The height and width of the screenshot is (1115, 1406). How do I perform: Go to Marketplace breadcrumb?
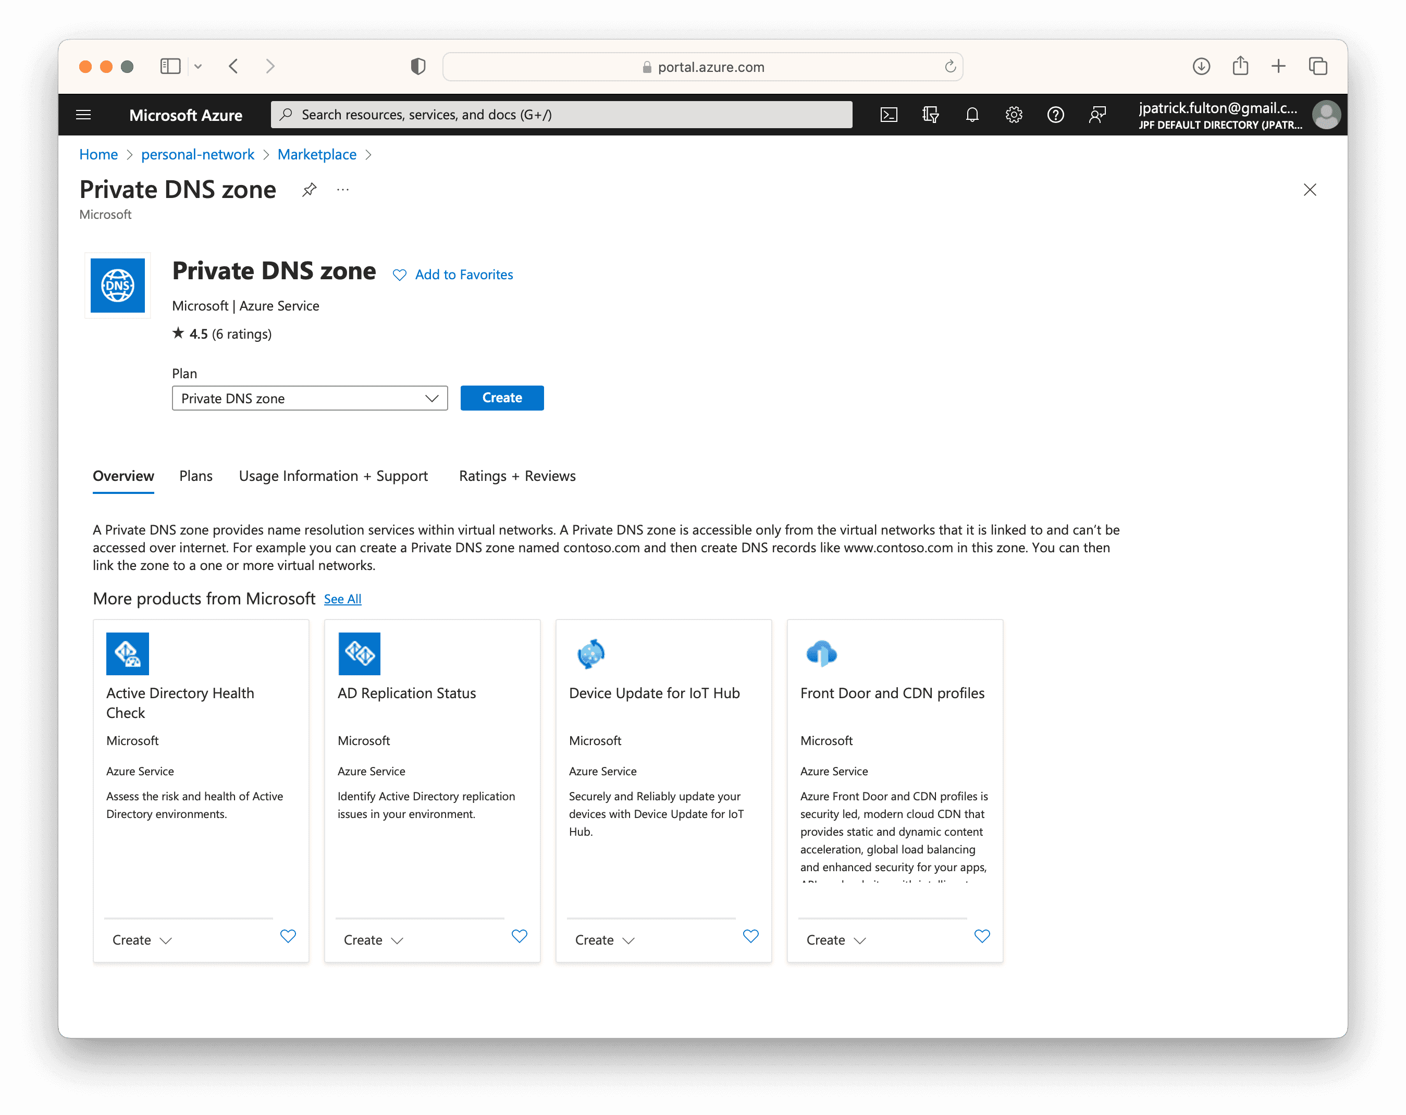(317, 155)
